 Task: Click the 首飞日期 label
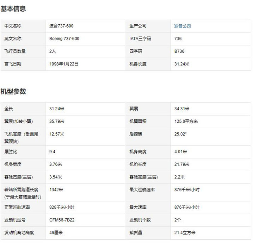coord(13,64)
